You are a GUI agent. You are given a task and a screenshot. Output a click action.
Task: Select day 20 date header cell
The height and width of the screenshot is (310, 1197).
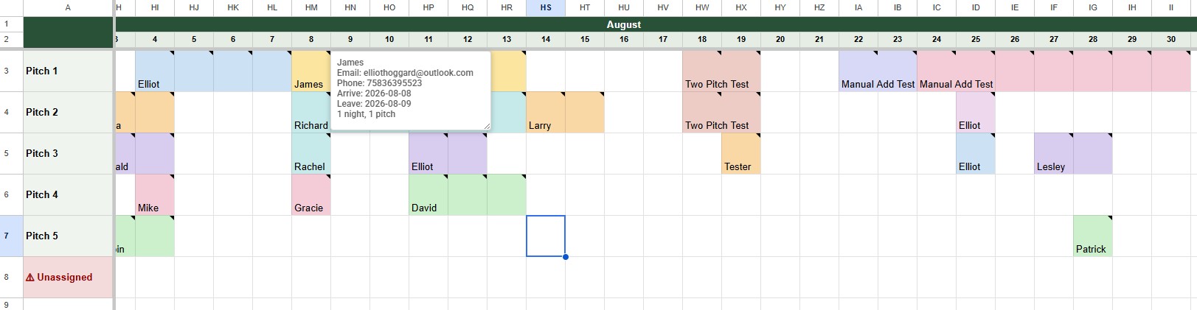point(780,39)
